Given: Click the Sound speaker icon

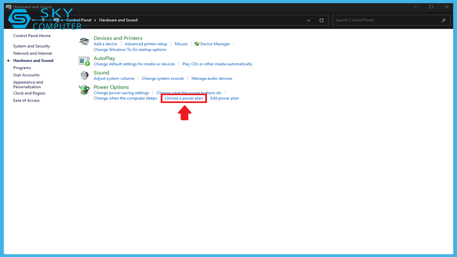Looking at the screenshot, I should pyautogui.click(x=84, y=75).
